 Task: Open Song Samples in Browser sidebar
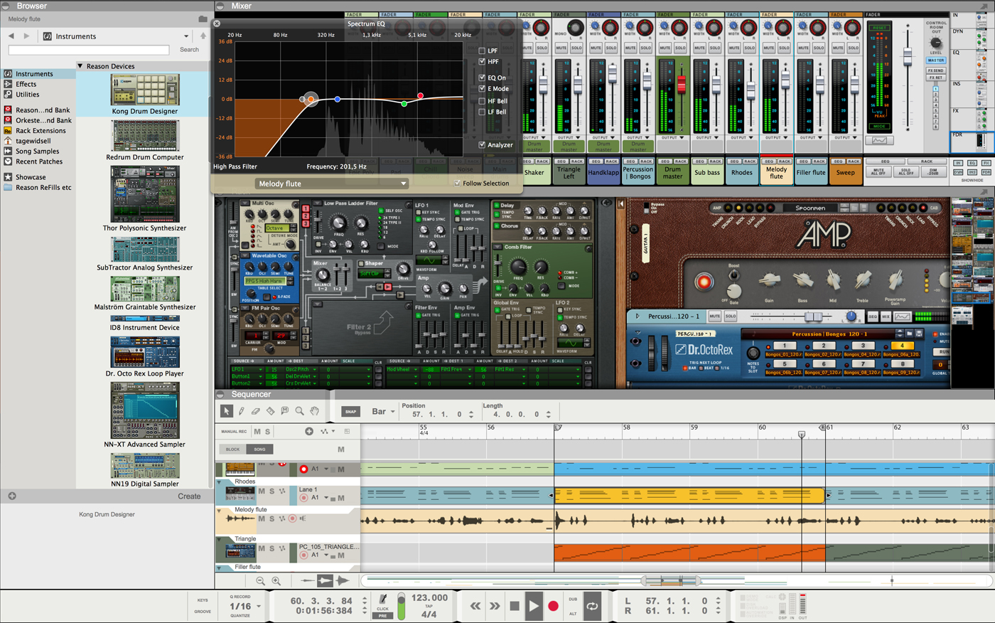[38, 151]
